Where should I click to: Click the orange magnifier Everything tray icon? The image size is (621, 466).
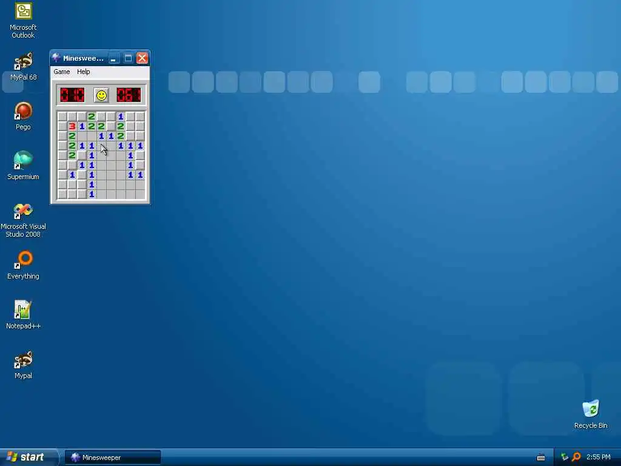pos(577,457)
